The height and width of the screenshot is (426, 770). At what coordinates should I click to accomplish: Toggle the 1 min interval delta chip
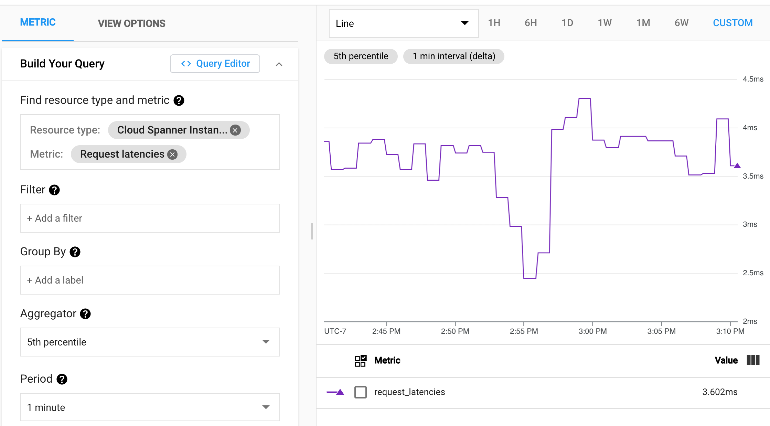point(452,56)
